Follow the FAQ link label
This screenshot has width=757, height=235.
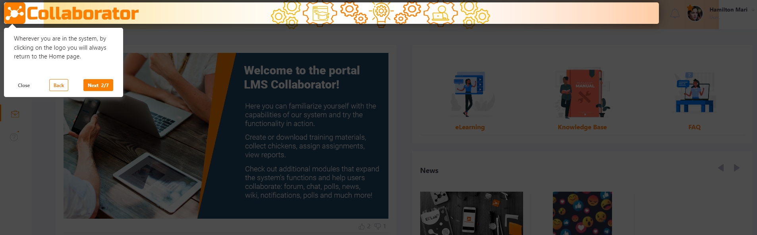pyautogui.click(x=694, y=127)
